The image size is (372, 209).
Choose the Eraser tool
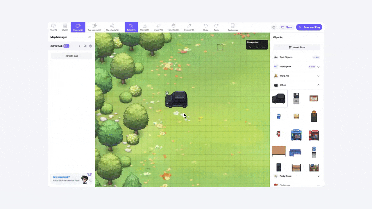click(158, 27)
